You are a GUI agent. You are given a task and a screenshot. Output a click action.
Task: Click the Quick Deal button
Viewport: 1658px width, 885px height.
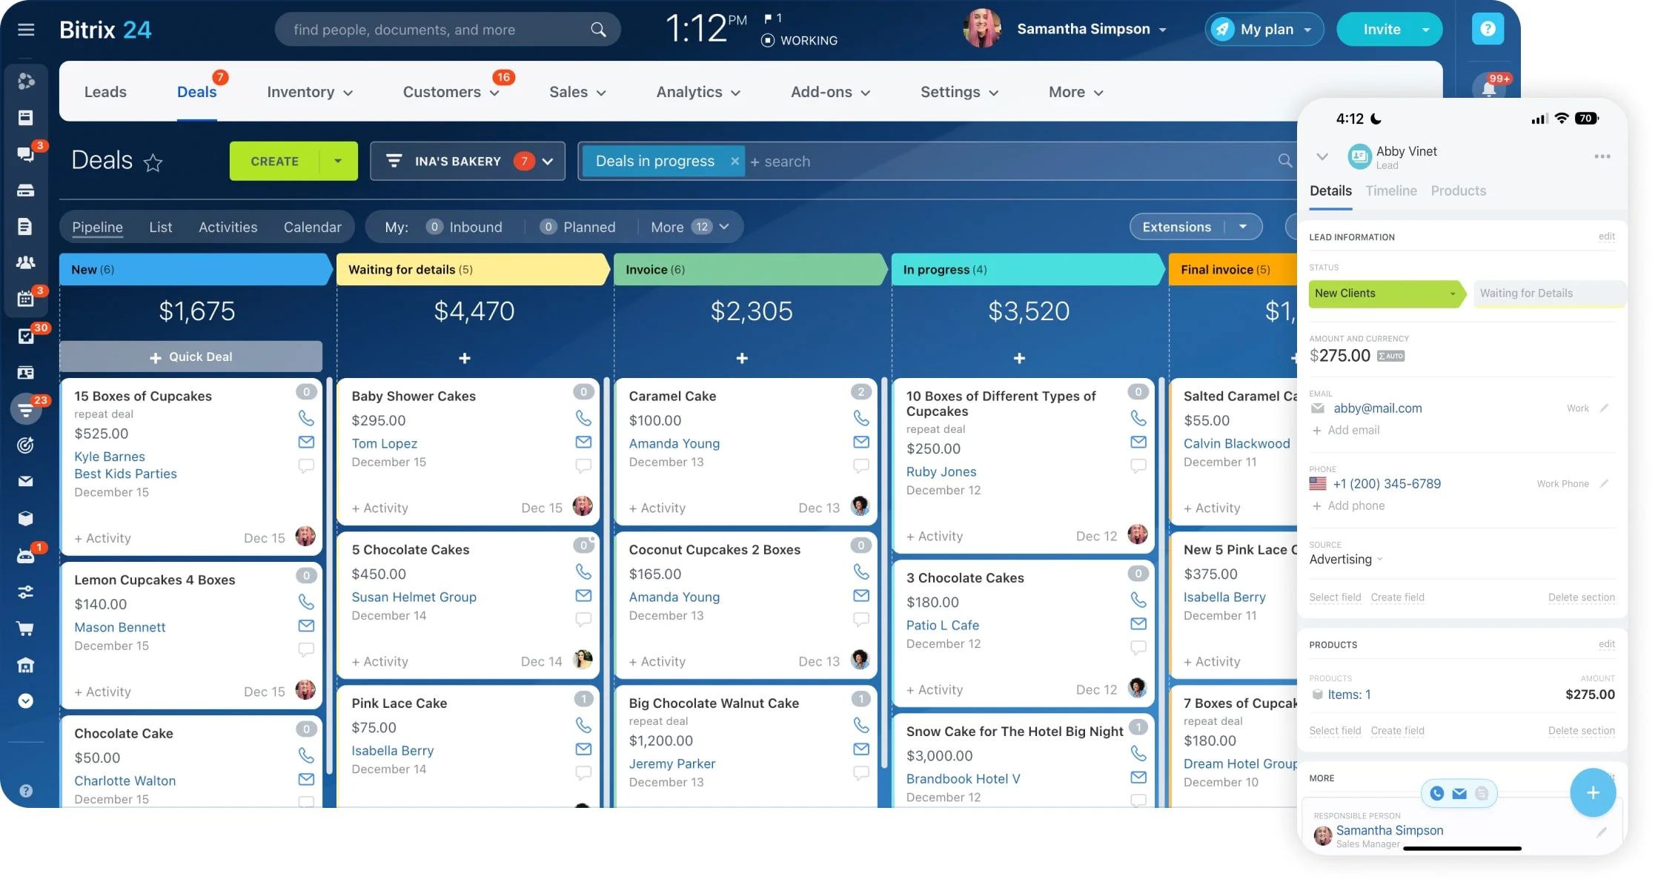coord(190,357)
